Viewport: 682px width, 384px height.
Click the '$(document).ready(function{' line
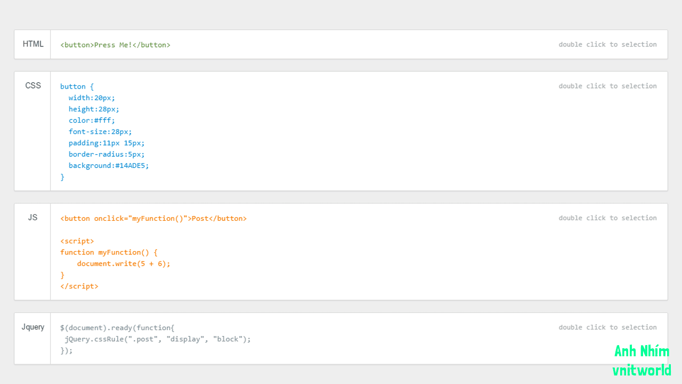[117, 327]
